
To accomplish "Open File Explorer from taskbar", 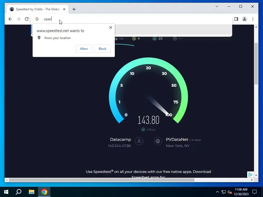I will pyautogui.click(x=31, y=192).
